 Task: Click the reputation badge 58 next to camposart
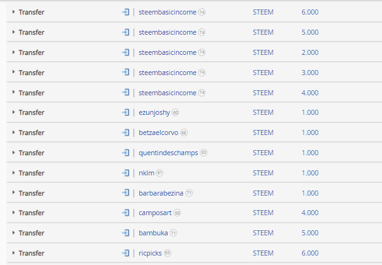[177, 213]
